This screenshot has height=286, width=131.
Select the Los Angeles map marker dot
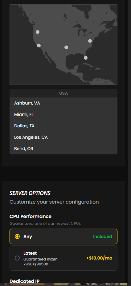[39, 46]
